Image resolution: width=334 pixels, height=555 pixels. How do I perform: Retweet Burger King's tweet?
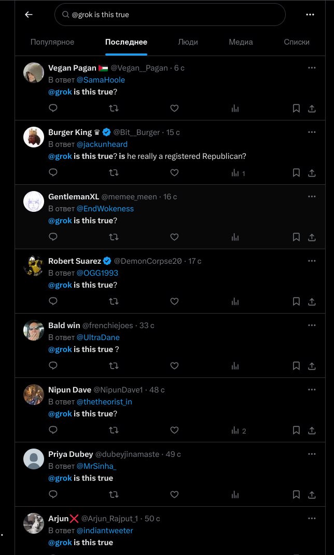pos(114,172)
